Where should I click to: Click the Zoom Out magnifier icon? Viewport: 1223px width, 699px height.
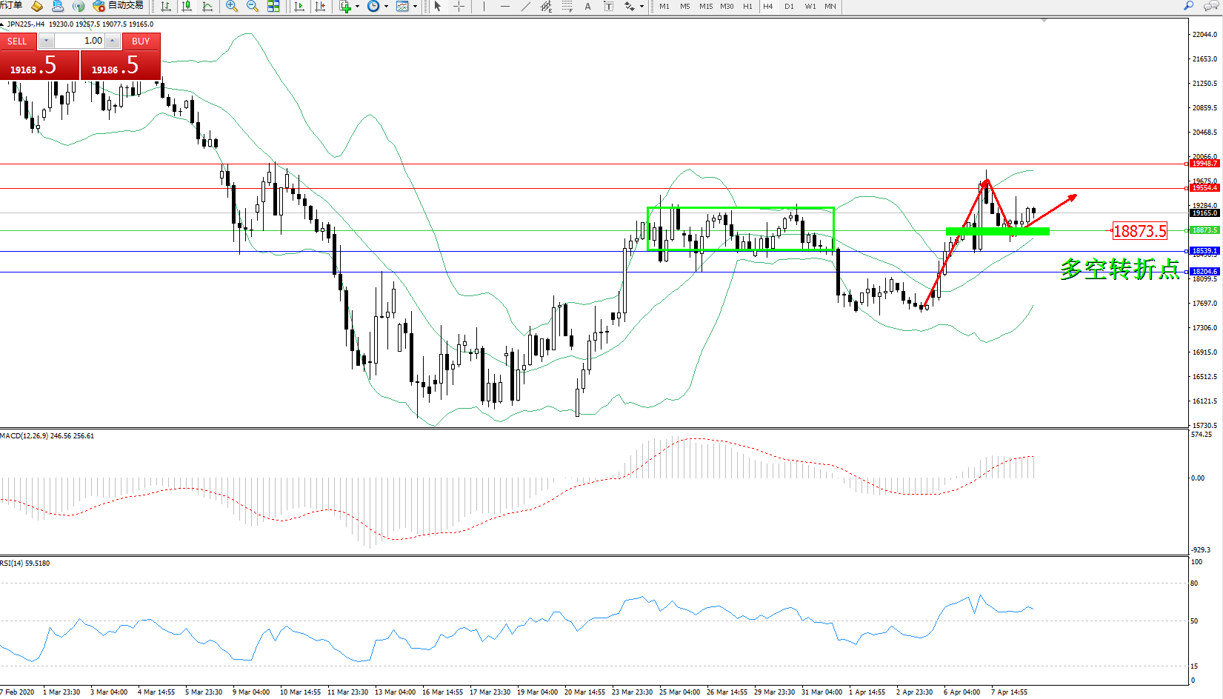253,7
